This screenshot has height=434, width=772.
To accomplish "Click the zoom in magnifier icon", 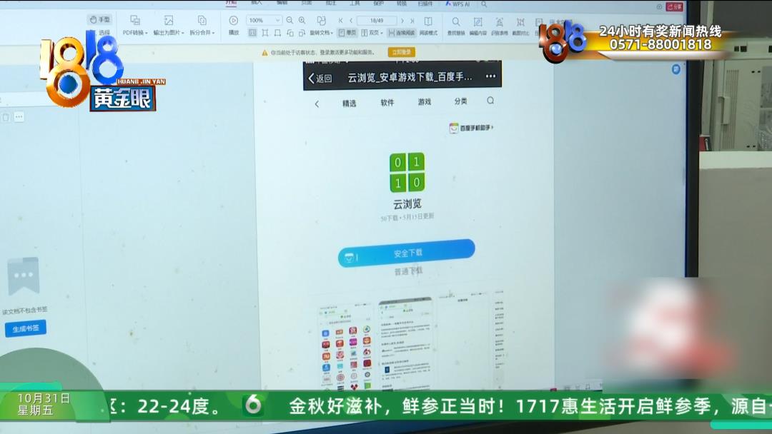I will pyautogui.click(x=302, y=21).
